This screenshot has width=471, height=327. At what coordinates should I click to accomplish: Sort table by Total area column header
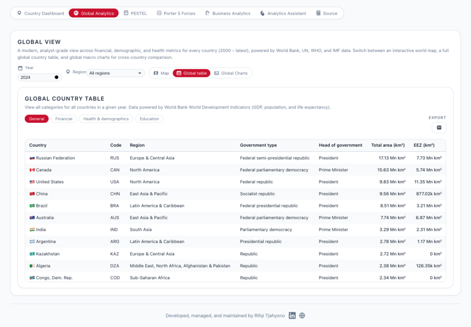(388, 145)
